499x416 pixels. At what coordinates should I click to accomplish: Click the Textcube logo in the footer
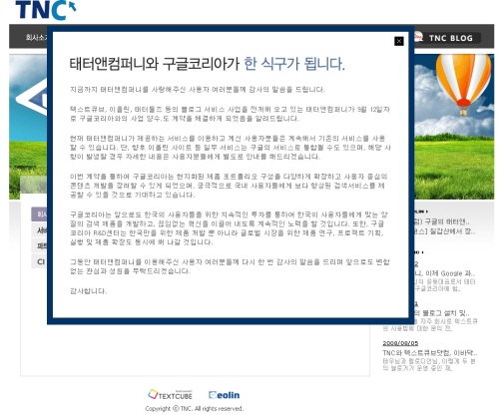point(170,395)
